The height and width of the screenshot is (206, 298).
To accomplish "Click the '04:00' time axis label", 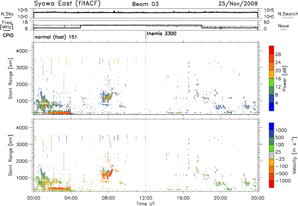I will (71, 198).
